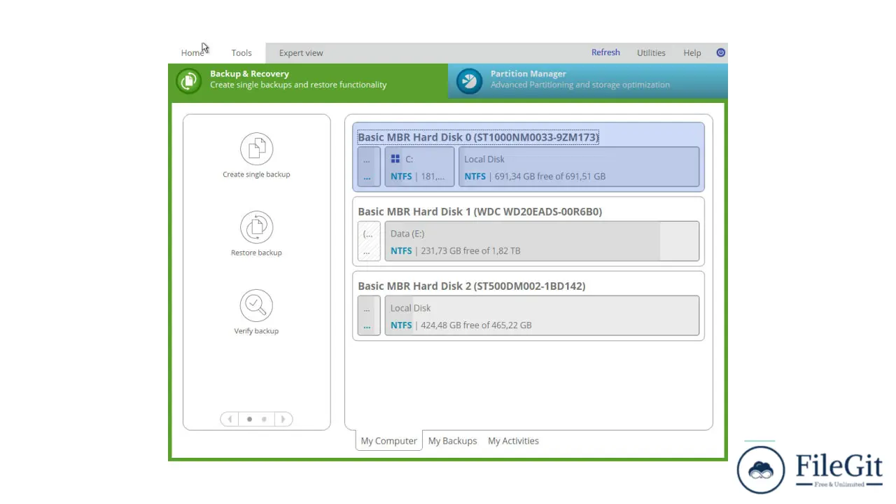
Task: Open the Utilities menu
Action: 651,53
